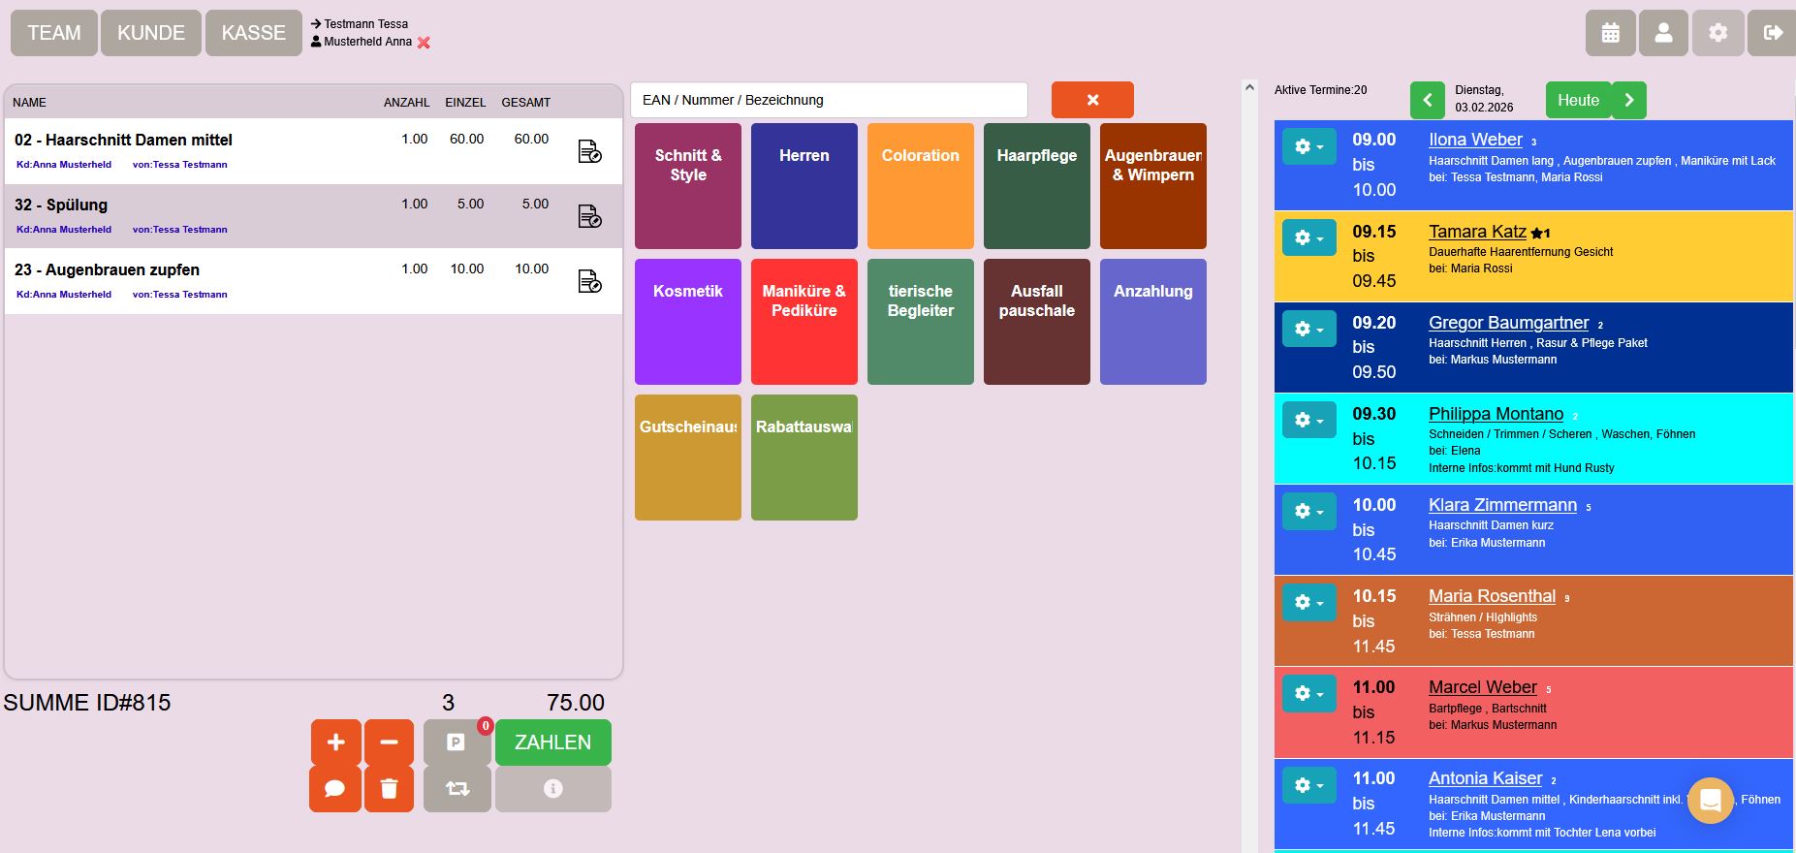The image size is (1796, 853).
Task: Open the KASSE tab
Action: (253, 33)
